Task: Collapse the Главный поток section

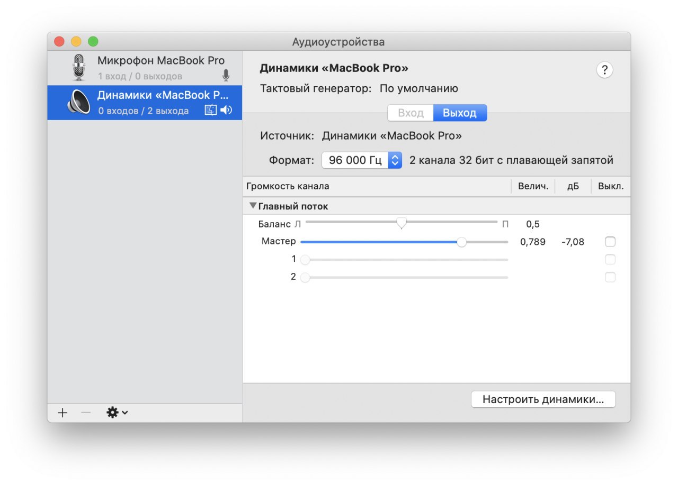Action: [253, 206]
